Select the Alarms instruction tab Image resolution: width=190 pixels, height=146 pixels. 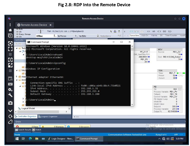tap(154, 36)
